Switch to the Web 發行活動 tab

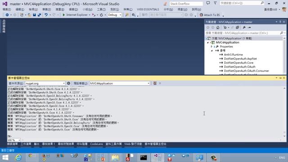[133, 144]
